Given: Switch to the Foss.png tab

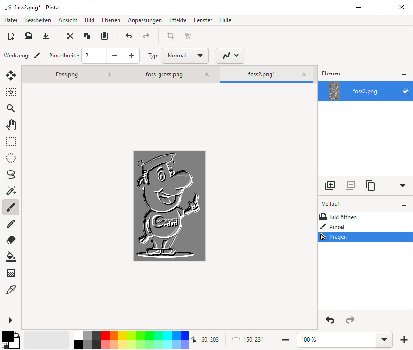Looking at the screenshot, I should pos(67,74).
